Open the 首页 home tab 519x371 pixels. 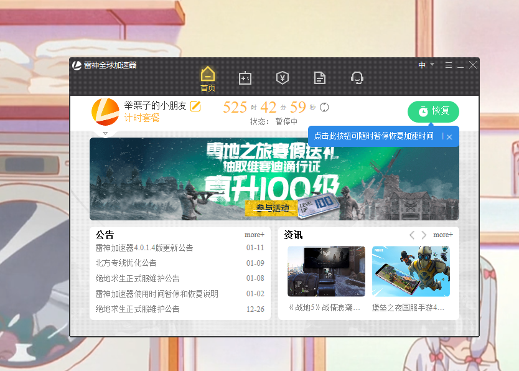(208, 79)
